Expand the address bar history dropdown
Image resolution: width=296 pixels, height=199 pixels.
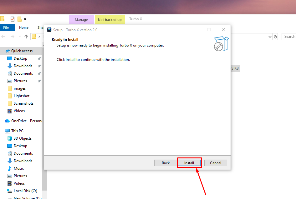(270, 37)
